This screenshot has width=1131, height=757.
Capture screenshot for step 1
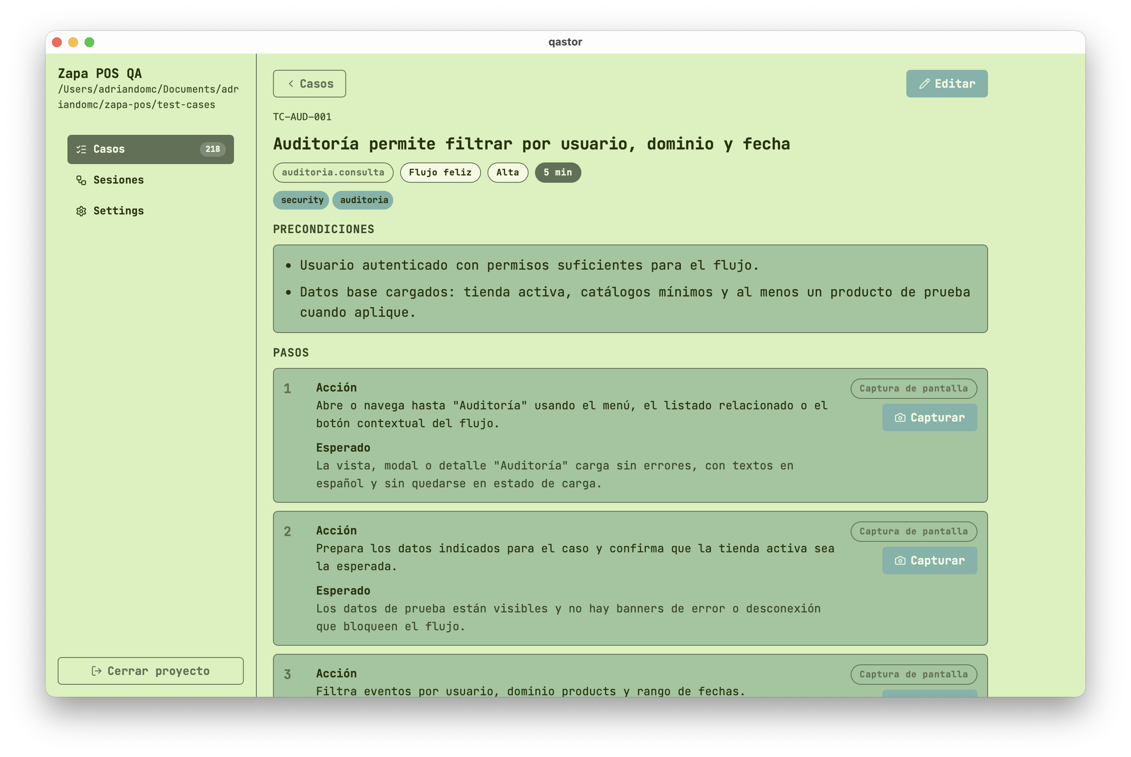coord(929,417)
